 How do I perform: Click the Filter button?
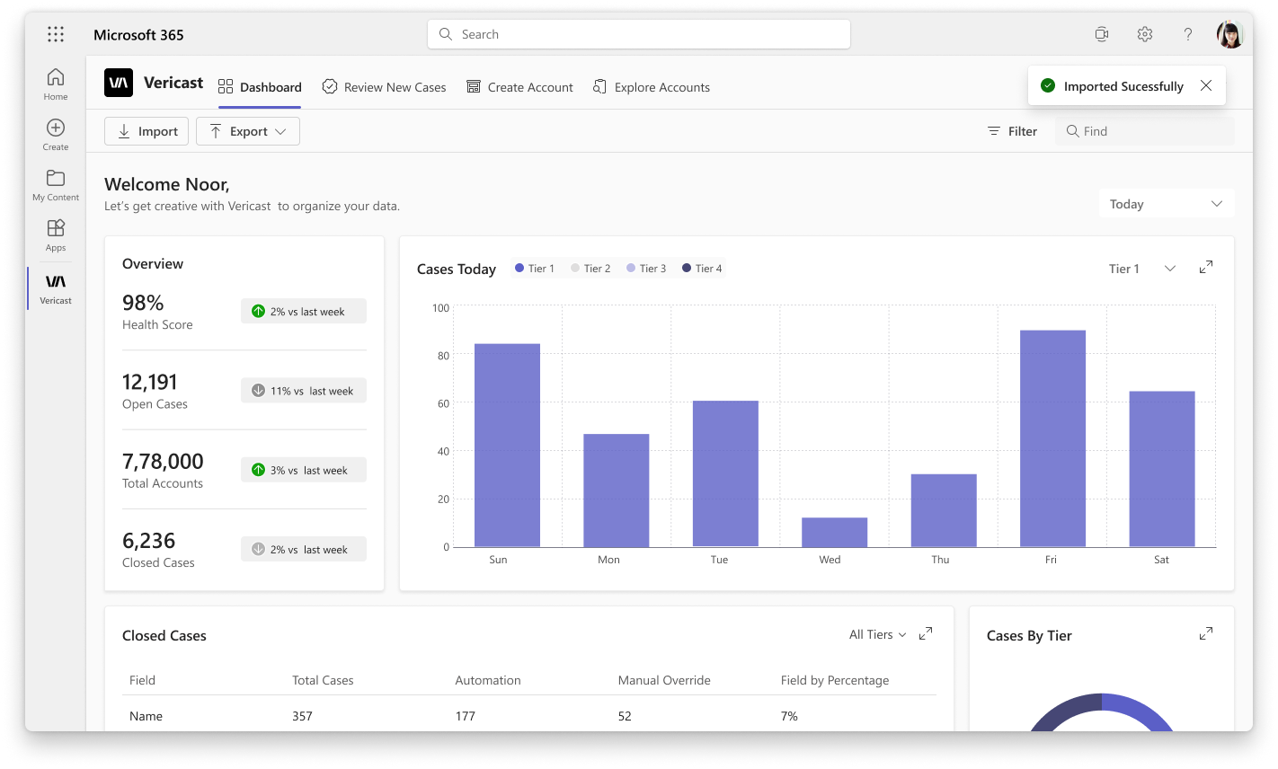pos(1012,131)
